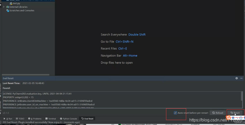Click the External Libraries icon
The image size is (245, 125).
tap(8, 7)
